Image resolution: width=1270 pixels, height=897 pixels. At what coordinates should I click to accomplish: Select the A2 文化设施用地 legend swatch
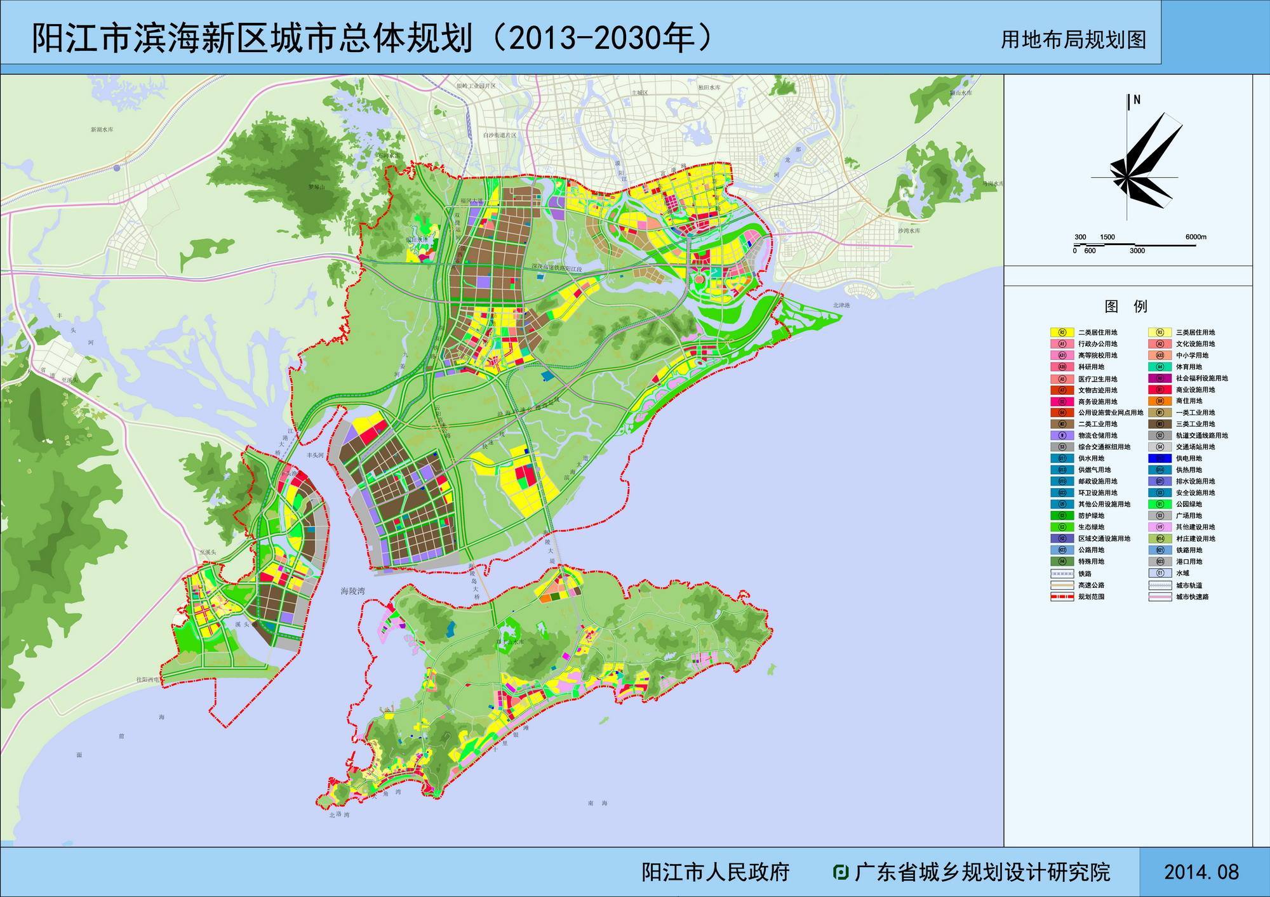[1160, 343]
